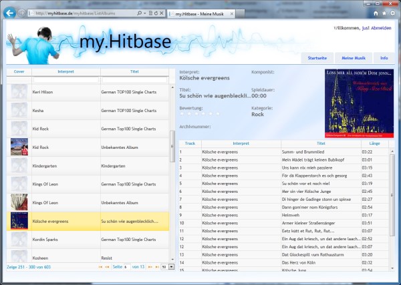
Task: Go to last page of album list
Action: [x=157, y=267]
